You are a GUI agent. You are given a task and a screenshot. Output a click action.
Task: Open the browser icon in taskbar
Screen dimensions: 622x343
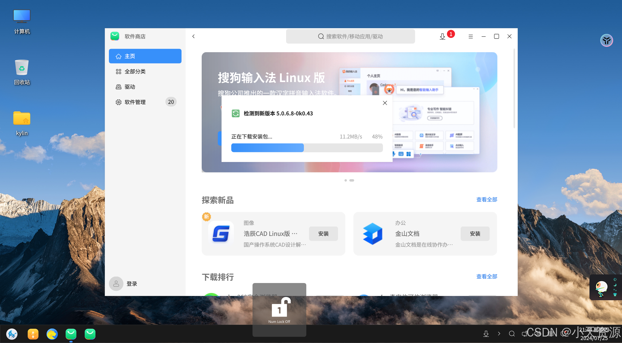(52, 334)
